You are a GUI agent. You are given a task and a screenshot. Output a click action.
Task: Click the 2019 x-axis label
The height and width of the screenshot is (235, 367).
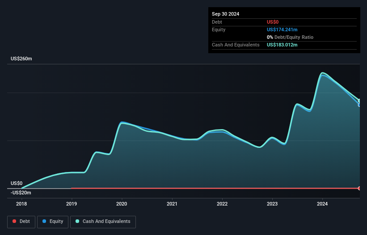pos(72,204)
